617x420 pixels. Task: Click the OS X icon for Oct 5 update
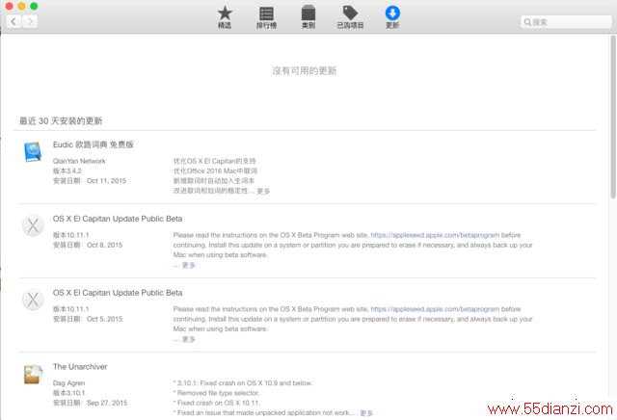(33, 300)
